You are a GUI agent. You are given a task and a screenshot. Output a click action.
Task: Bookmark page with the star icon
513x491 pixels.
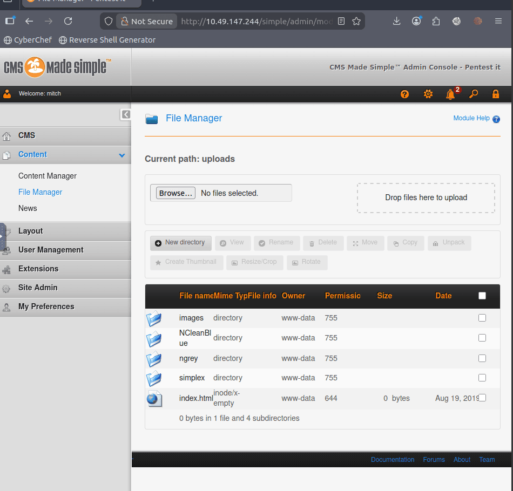[x=356, y=22]
